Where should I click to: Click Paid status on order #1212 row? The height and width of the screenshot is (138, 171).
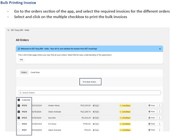click(96, 124)
